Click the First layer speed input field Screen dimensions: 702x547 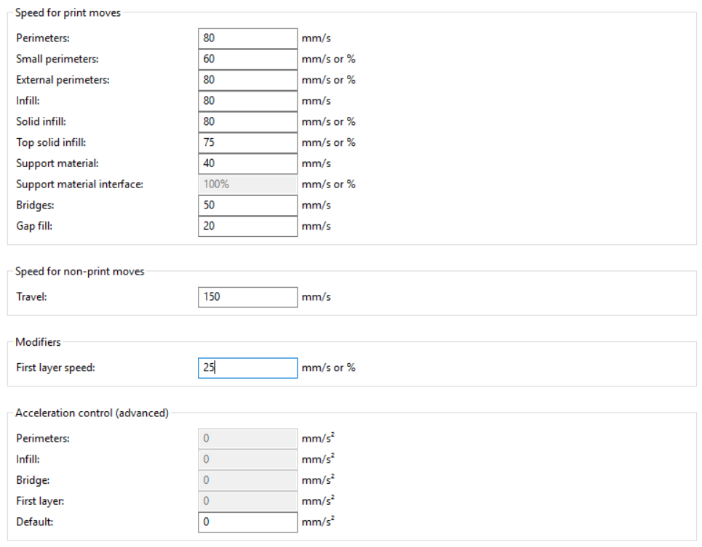247,368
